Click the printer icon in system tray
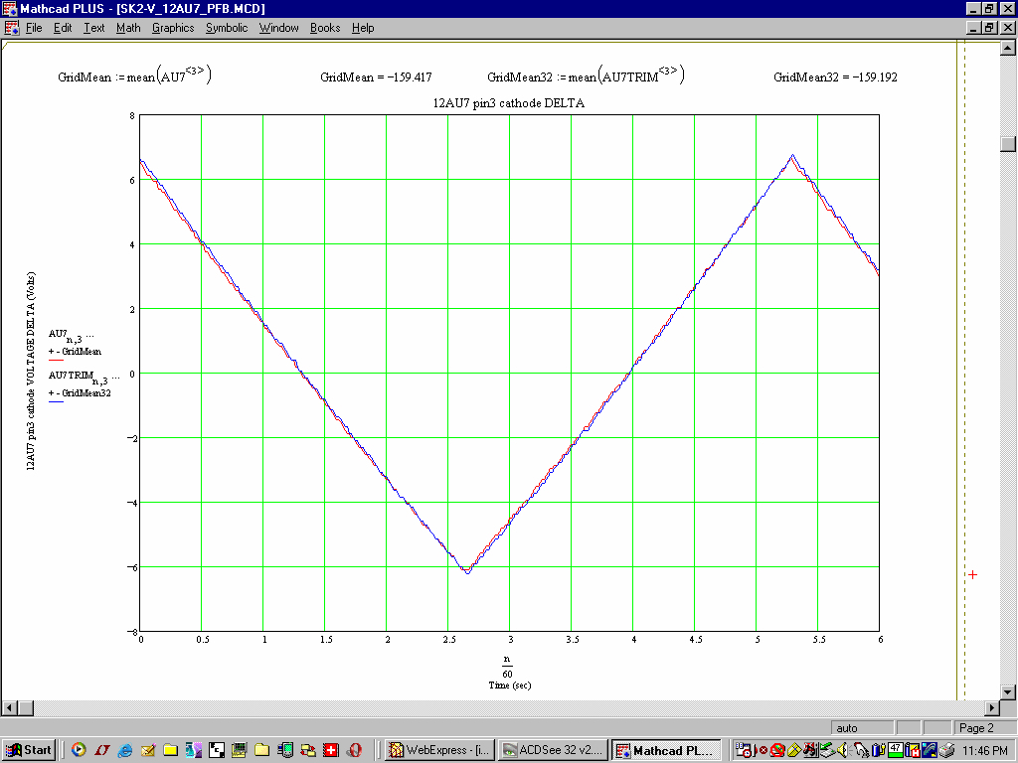The height and width of the screenshot is (763, 1018). (x=947, y=750)
